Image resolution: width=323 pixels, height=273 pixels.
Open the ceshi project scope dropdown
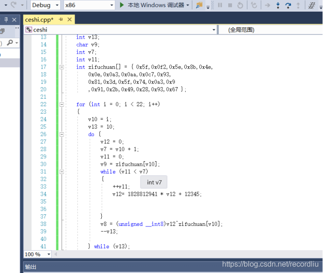tap(121, 30)
